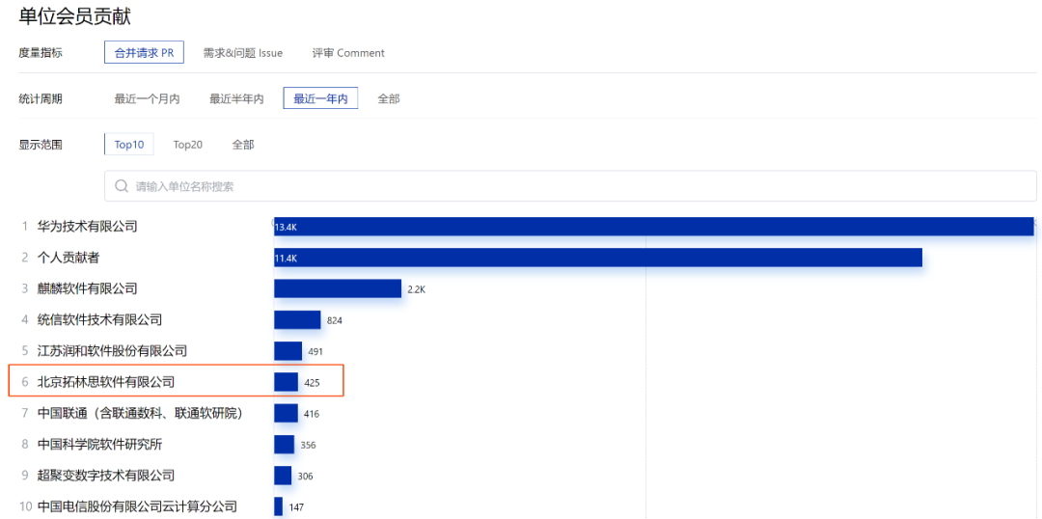Click the 425 value label
The height and width of the screenshot is (519, 1042).
tap(312, 383)
